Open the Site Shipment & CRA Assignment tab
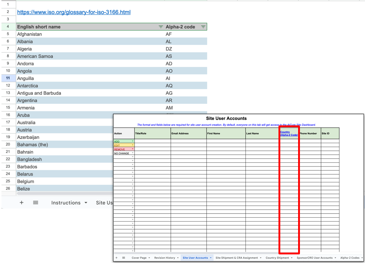Screen dimensions: 365x263 point(236,258)
